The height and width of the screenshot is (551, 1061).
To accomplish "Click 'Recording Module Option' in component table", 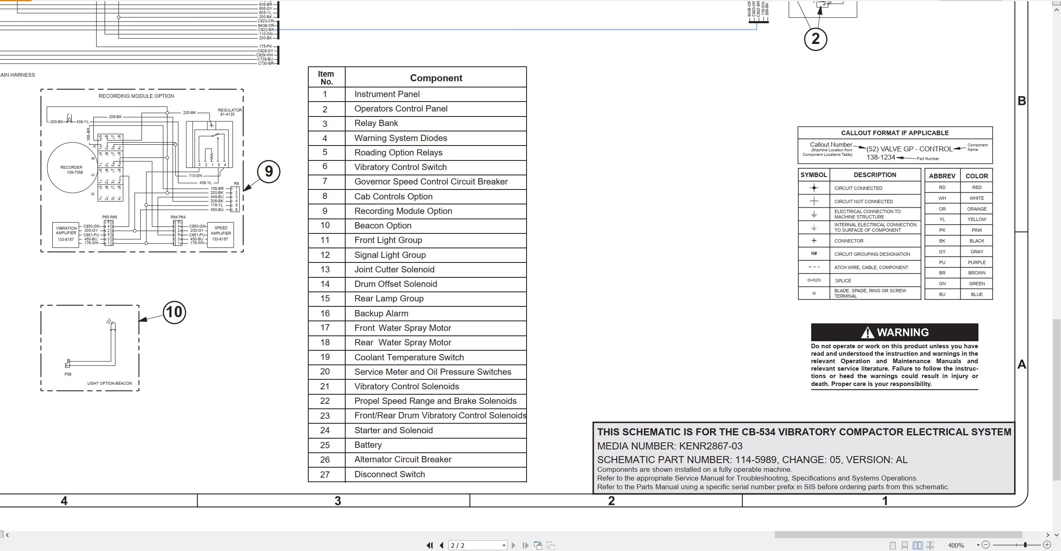I will (x=403, y=211).
